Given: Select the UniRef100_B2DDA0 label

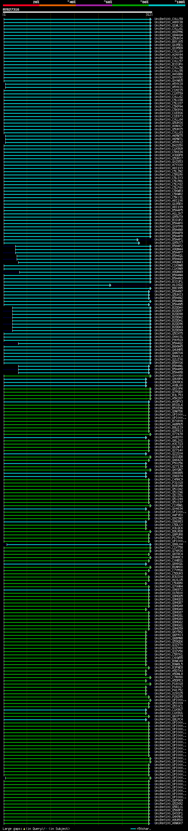Looking at the screenshot, I should click(169, 307).
